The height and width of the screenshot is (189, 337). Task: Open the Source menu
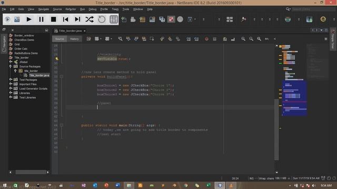click(57, 9)
